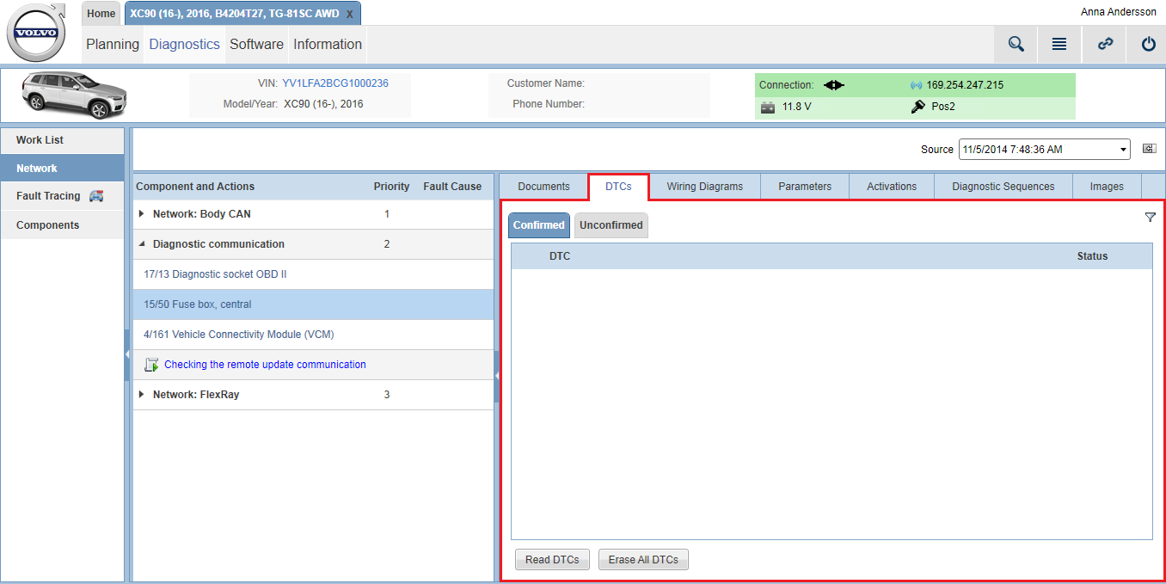Show Unconfirmed DTCs

point(611,225)
